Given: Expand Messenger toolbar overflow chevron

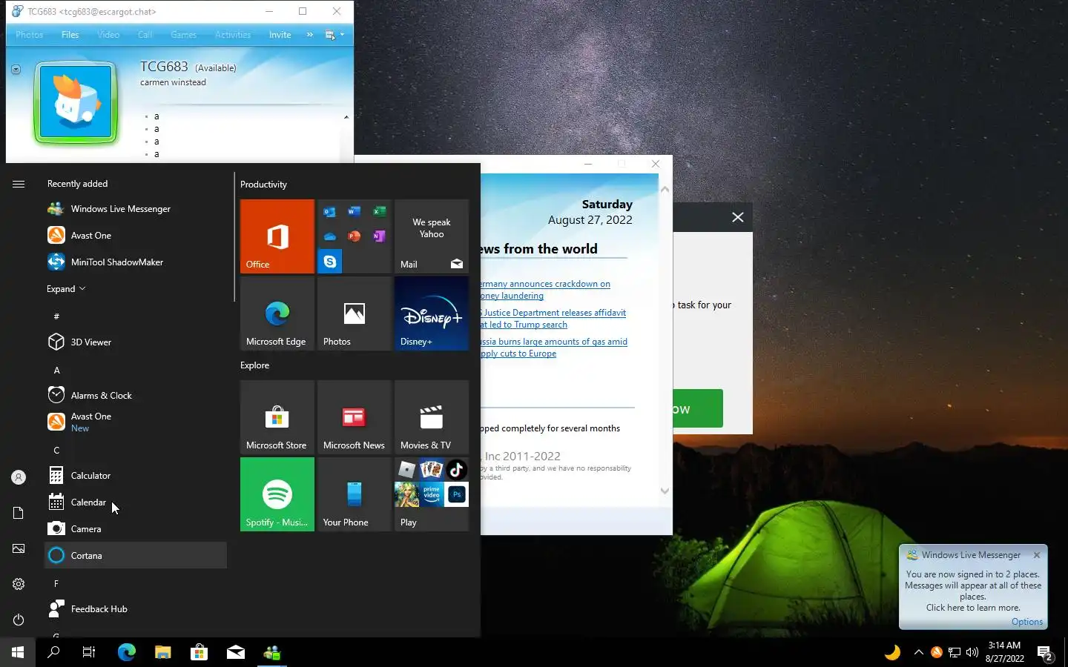Looking at the screenshot, I should 310,35.
